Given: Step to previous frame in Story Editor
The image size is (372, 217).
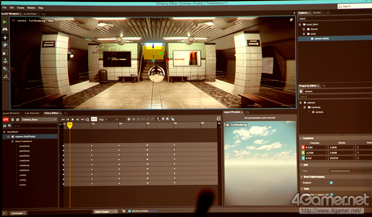Looking at the screenshot, I should (x=68, y=120).
